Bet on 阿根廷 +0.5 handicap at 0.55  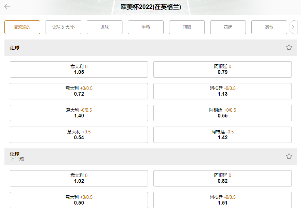pyautogui.click(x=222, y=113)
